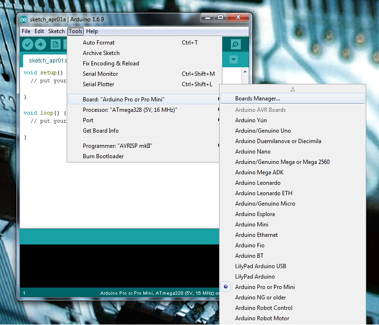379x325 pixels.
Task: Click the Upload arrow icon
Action: pyautogui.click(x=40, y=44)
